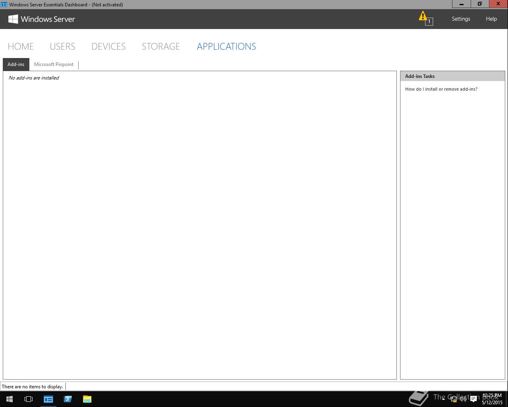
Task: Click 'There are no items to display.' status
Action: 33,387
